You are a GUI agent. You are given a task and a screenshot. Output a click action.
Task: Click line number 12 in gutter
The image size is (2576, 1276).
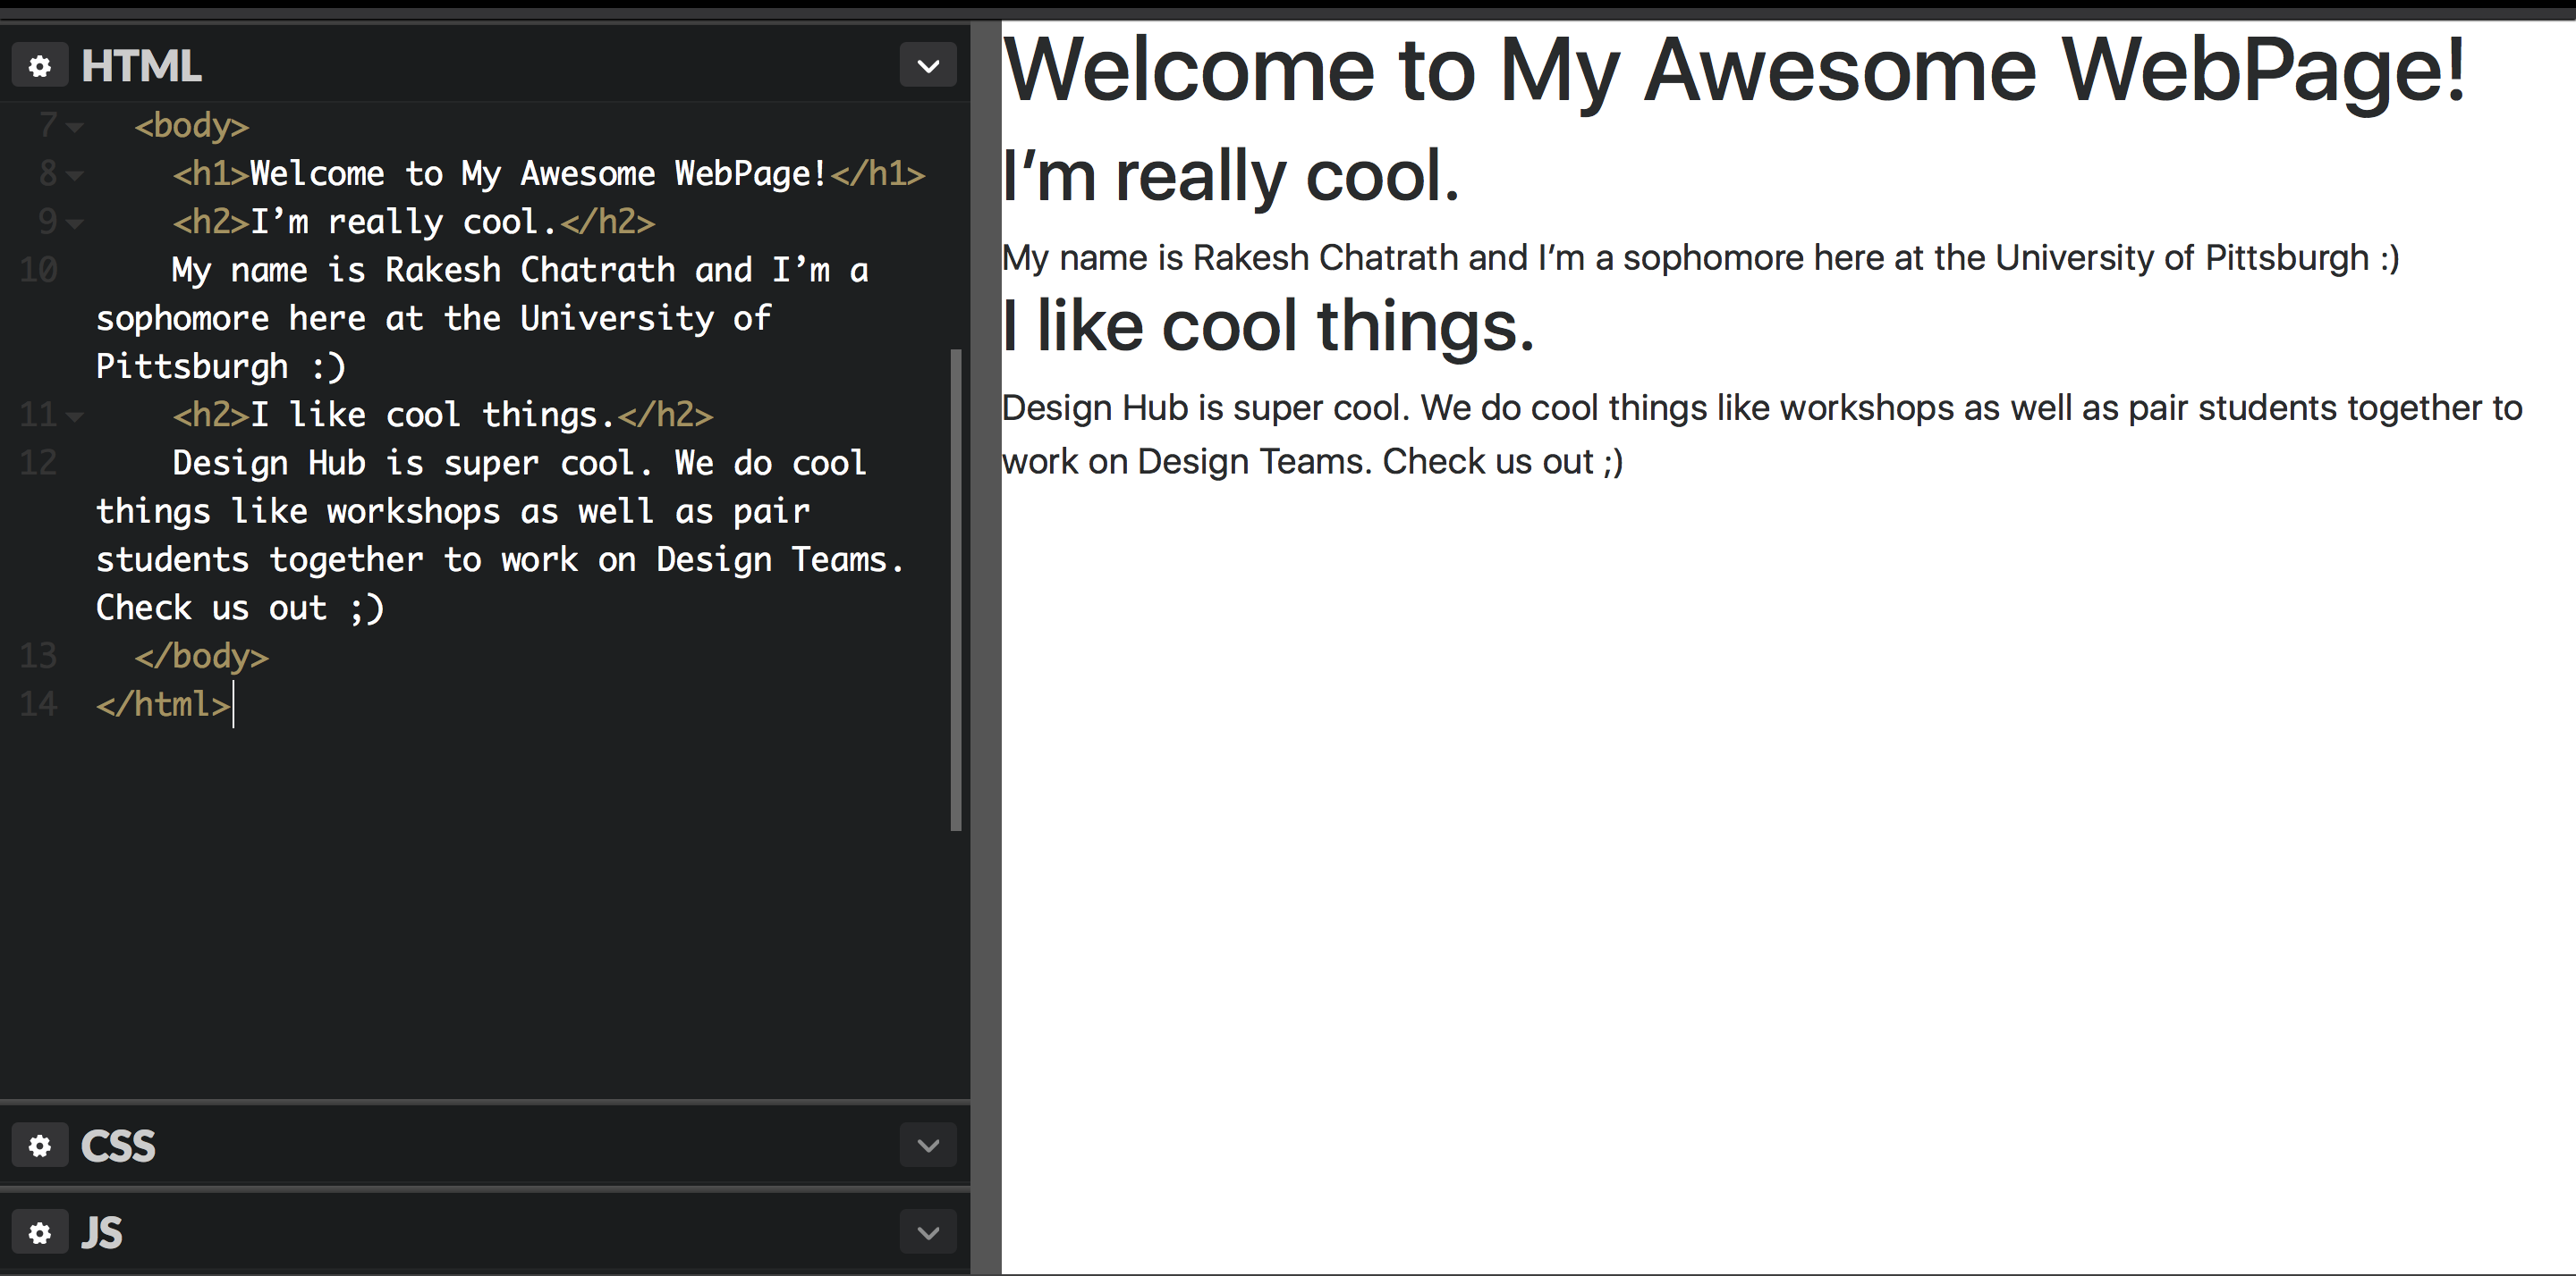pyautogui.click(x=39, y=463)
